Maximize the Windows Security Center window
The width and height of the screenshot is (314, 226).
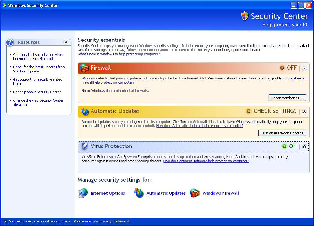coord(301,5)
